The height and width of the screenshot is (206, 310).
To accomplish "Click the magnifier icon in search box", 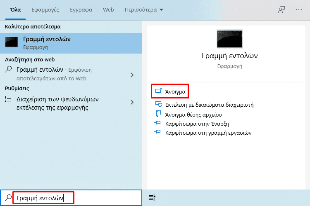I will (x=8, y=197).
